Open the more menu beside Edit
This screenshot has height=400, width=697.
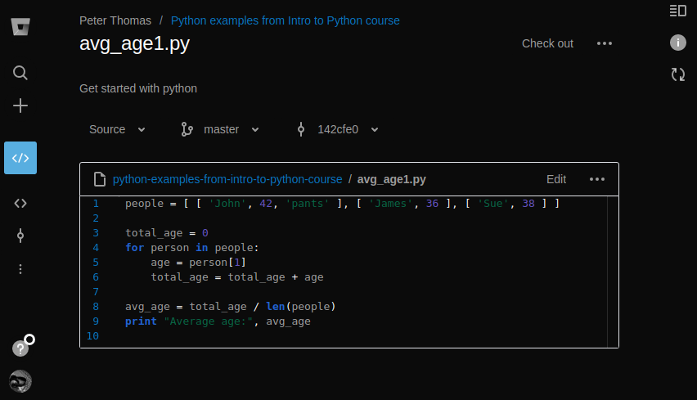click(597, 179)
